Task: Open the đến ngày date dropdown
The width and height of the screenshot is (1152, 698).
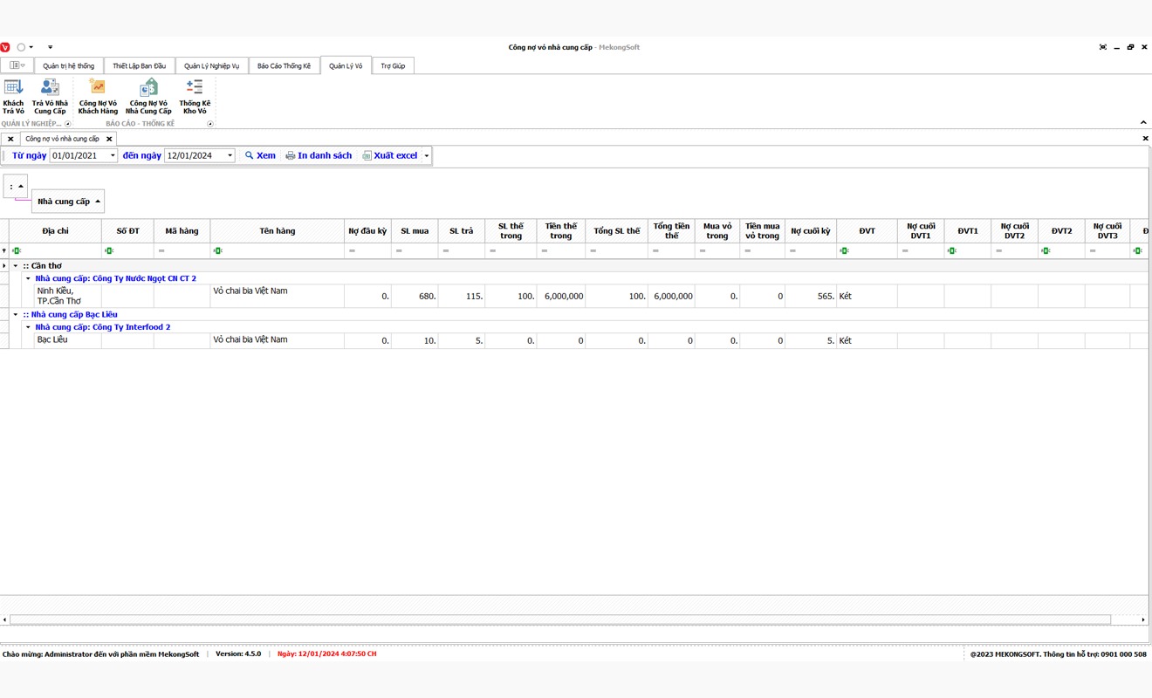Action: point(230,155)
